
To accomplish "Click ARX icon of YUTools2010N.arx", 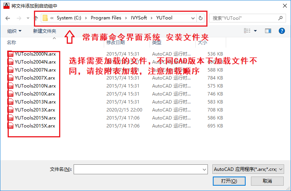I will 11,86.
